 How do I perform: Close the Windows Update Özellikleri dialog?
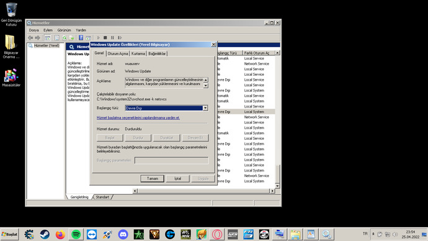tap(213, 45)
